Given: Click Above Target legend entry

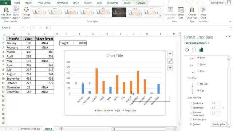Looking at the screenshot, I should click(x=112, y=111).
